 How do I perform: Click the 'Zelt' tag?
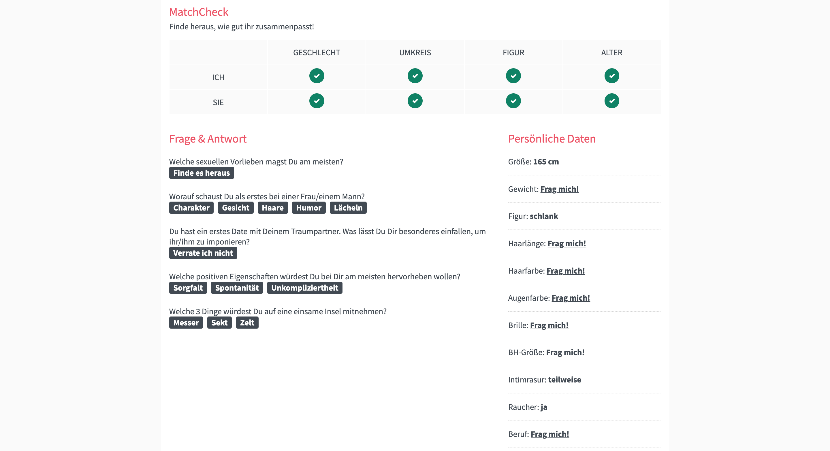coord(247,323)
